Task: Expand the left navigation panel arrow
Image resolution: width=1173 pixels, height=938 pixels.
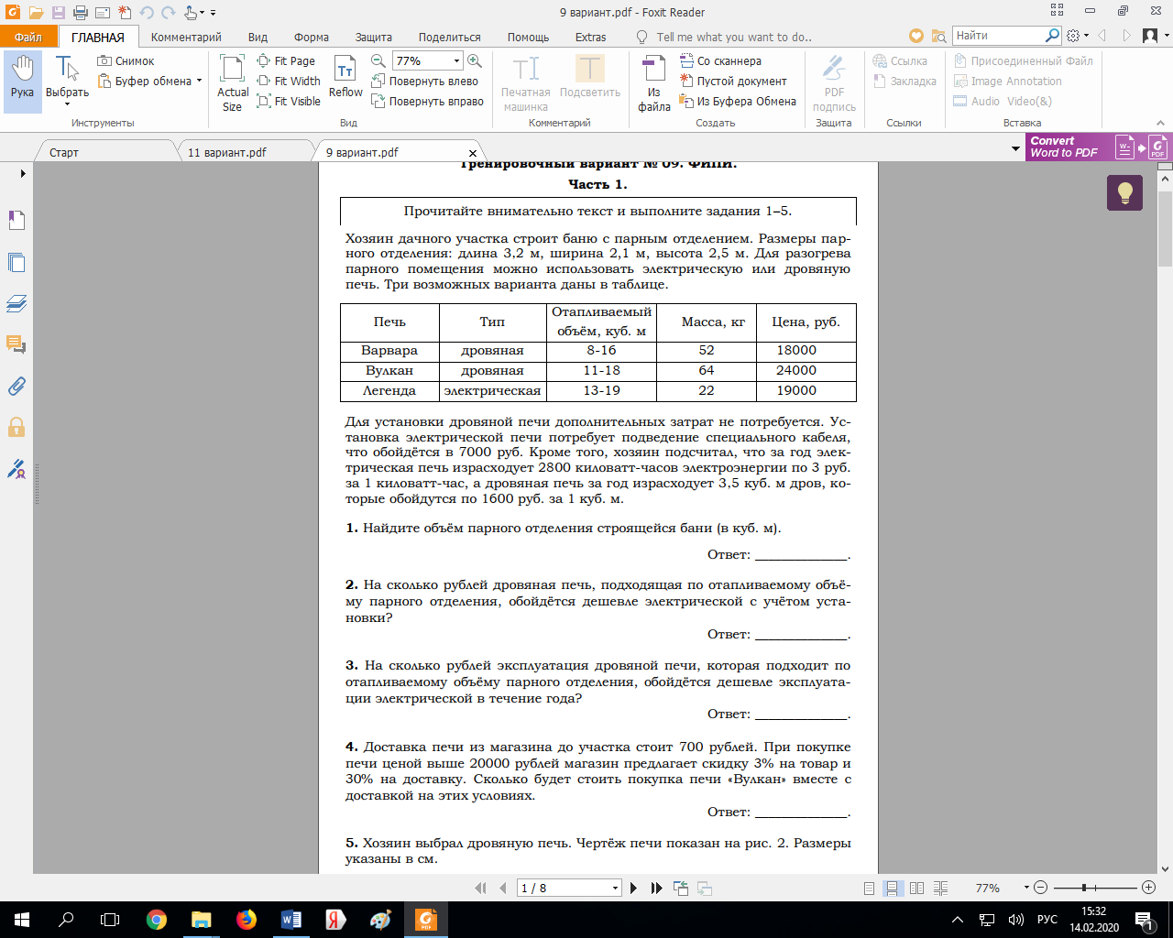Action: pos(23,173)
